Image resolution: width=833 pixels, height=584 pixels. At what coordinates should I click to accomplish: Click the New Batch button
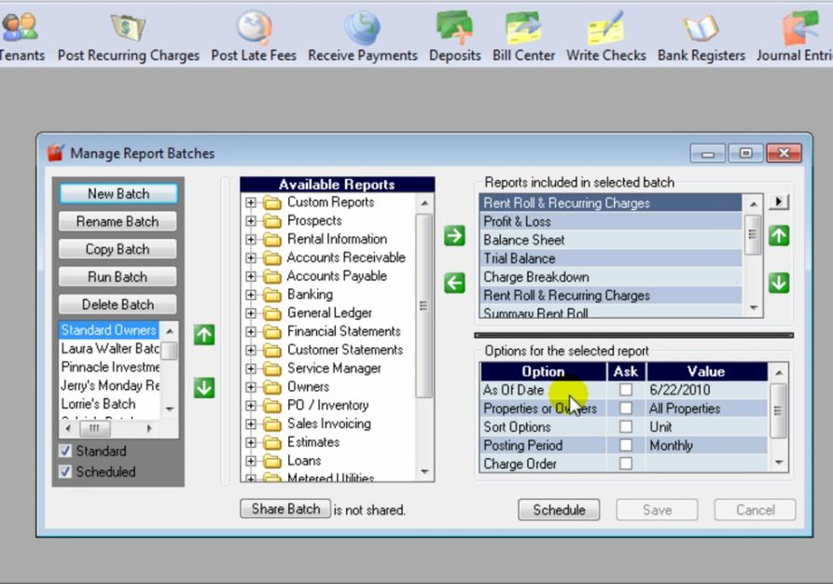(118, 194)
